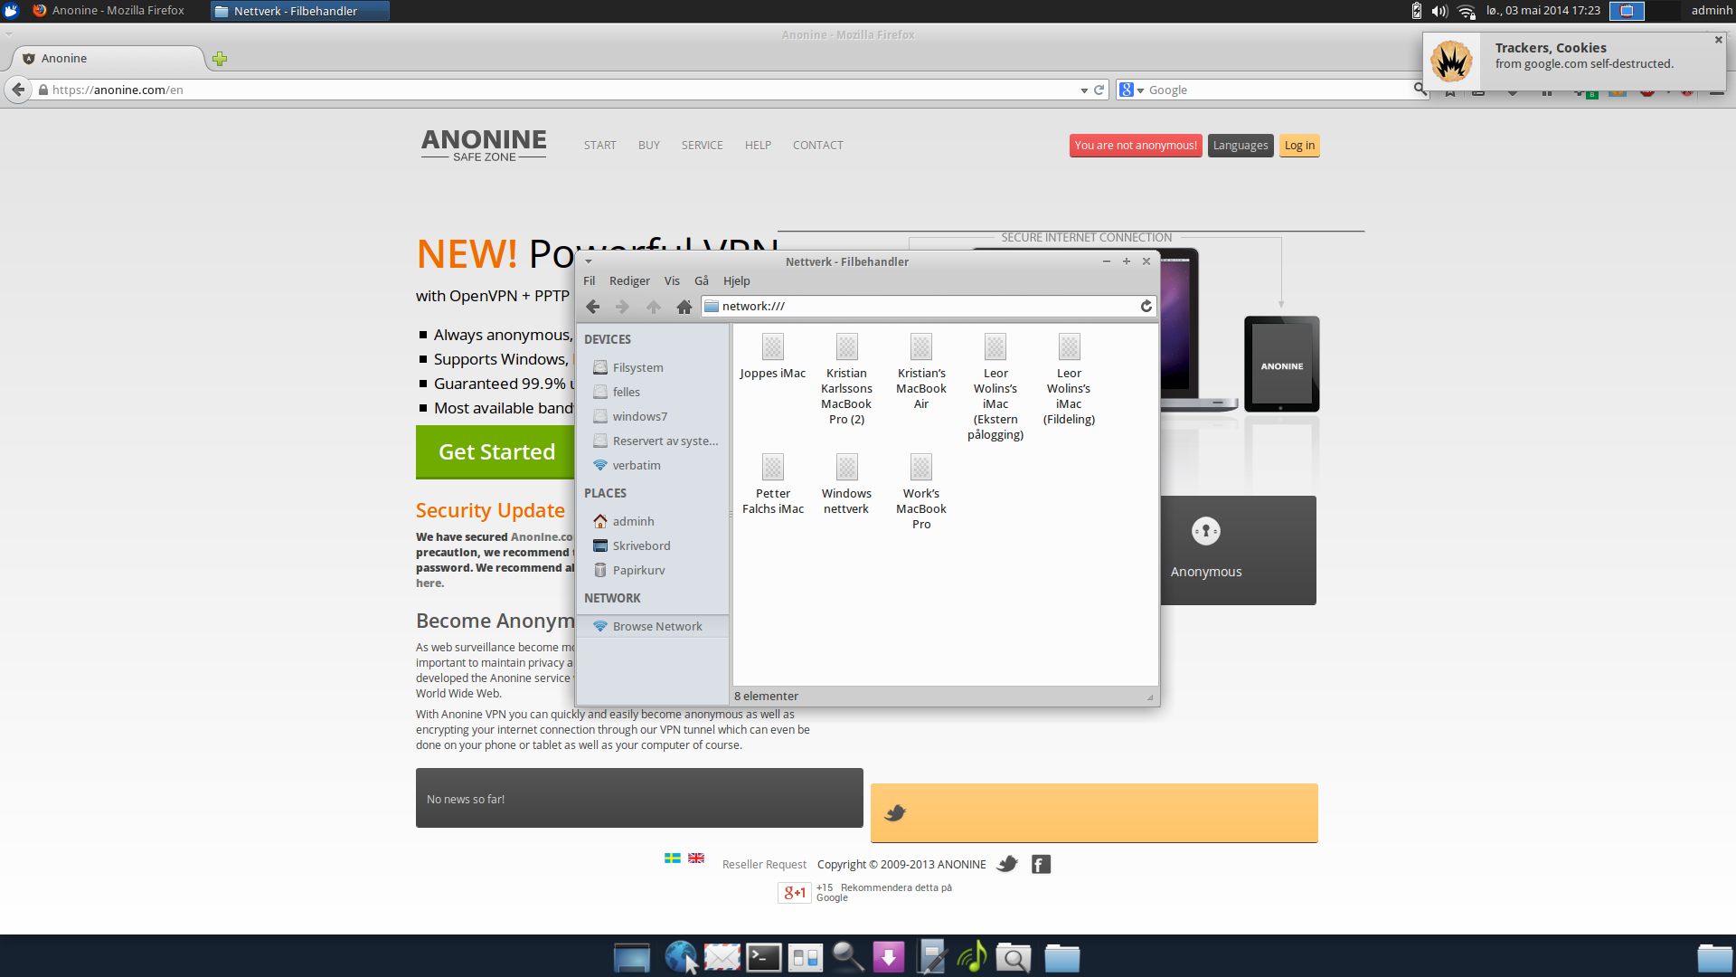Click the Log in button
This screenshot has width=1736, height=977.
pyautogui.click(x=1299, y=146)
